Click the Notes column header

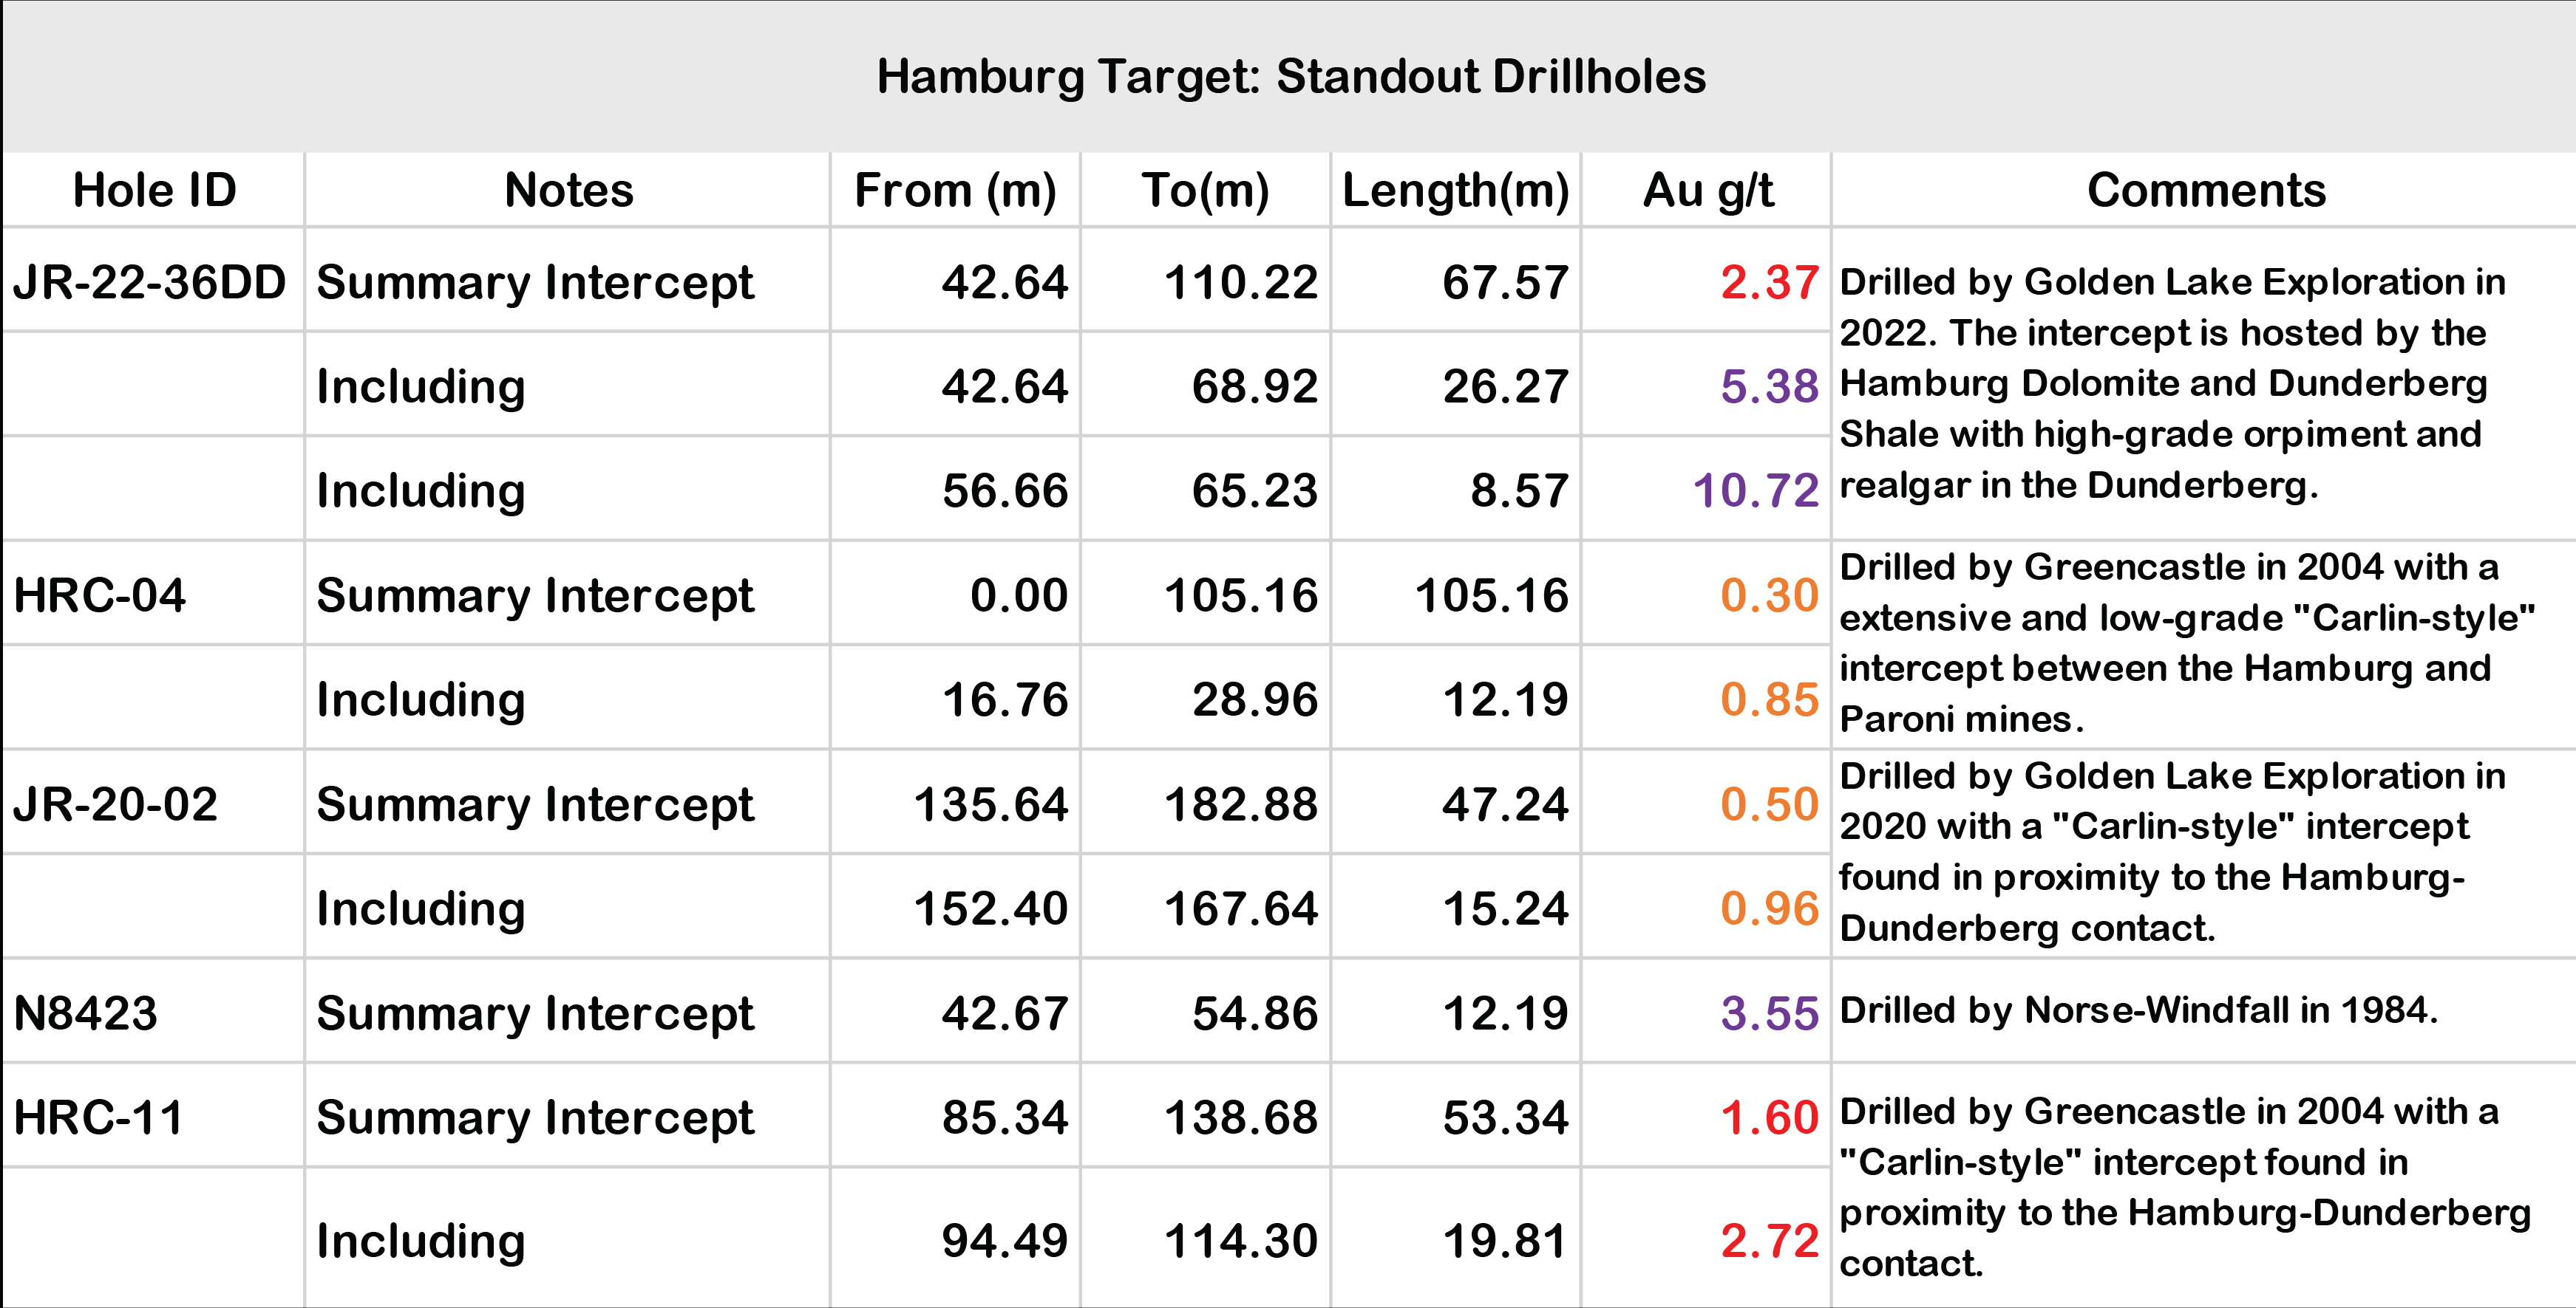pos(568,190)
